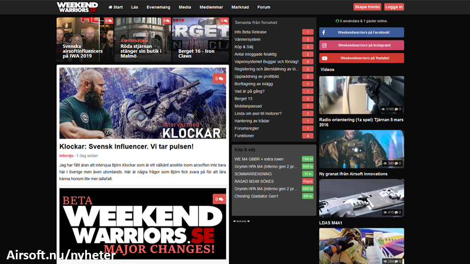The width and height of the screenshot is (470, 264).
Task: Open Vapensystemet Buggar och förslag thread
Action: (267, 62)
